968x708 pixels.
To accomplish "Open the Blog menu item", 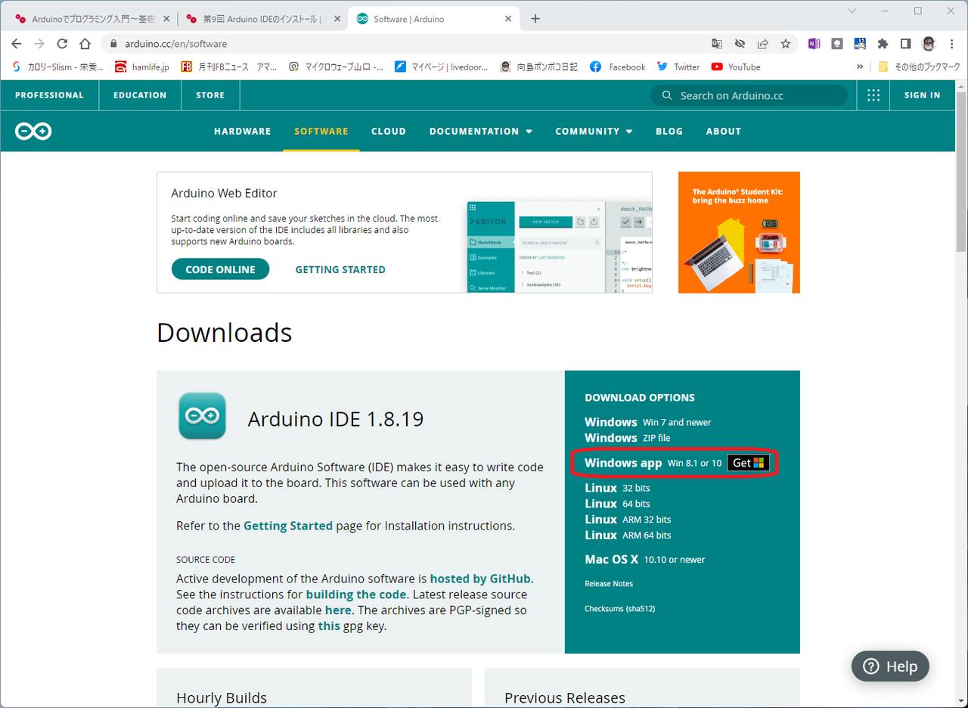I will click(x=669, y=132).
